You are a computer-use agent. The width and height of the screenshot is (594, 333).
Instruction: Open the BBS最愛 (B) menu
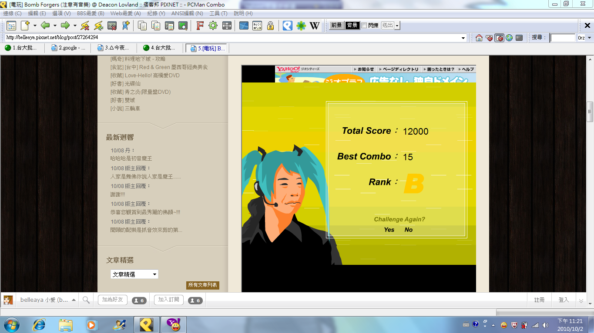point(91,13)
